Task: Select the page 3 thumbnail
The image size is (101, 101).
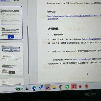Action: pyautogui.click(x=12, y=59)
